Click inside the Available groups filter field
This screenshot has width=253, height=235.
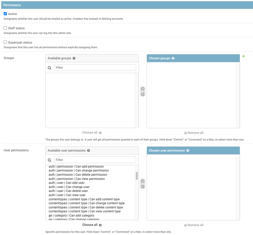[x=95, y=68]
